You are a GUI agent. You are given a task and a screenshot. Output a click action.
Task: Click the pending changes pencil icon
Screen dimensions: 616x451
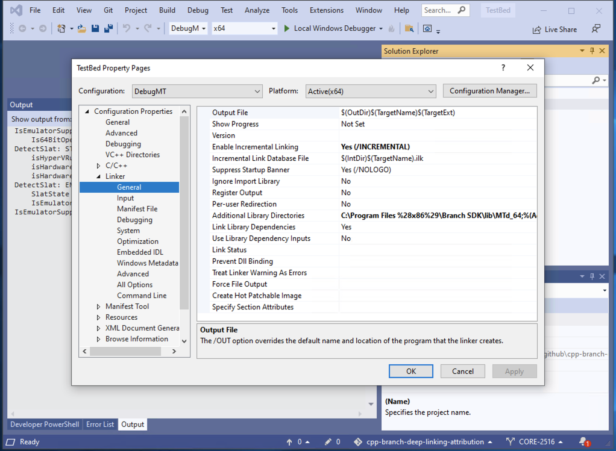coord(328,442)
